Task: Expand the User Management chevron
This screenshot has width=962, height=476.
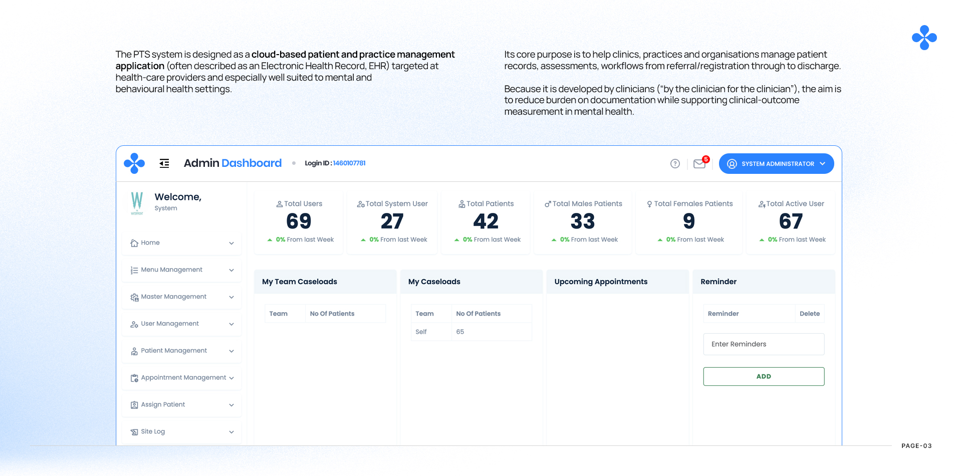Action: [231, 324]
